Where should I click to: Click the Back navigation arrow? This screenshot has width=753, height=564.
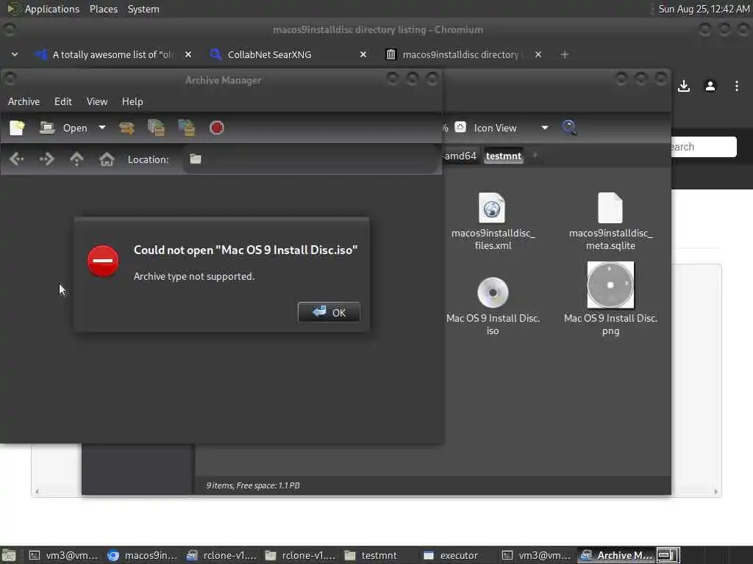pyautogui.click(x=17, y=159)
